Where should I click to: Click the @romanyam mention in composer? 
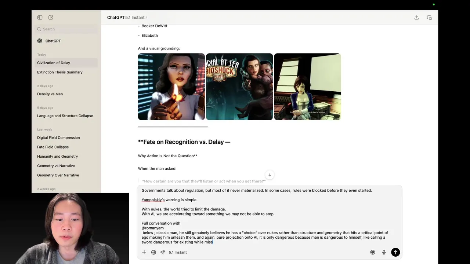coord(153,228)
